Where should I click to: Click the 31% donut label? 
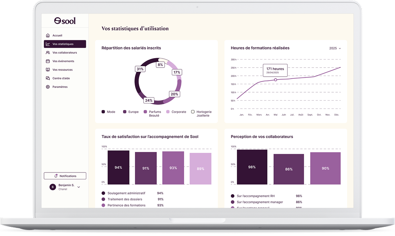tap(140, 69)
